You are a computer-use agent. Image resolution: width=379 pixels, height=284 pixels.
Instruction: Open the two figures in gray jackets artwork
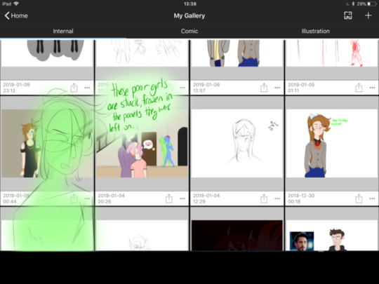click(x=237, y=53)
